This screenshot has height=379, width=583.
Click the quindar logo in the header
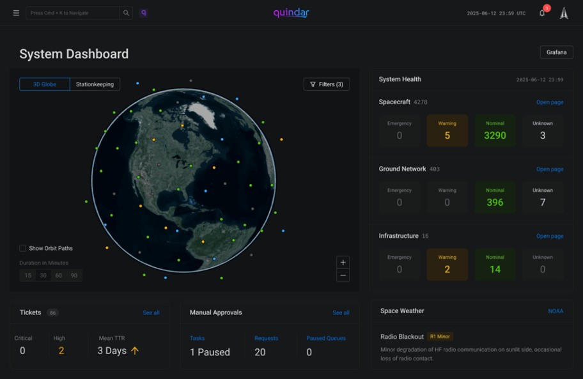coord(291,12)
